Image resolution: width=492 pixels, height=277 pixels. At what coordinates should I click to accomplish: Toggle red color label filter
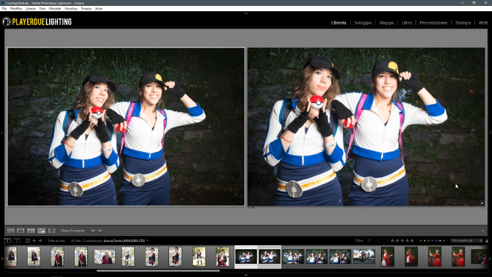click(421, 241)
